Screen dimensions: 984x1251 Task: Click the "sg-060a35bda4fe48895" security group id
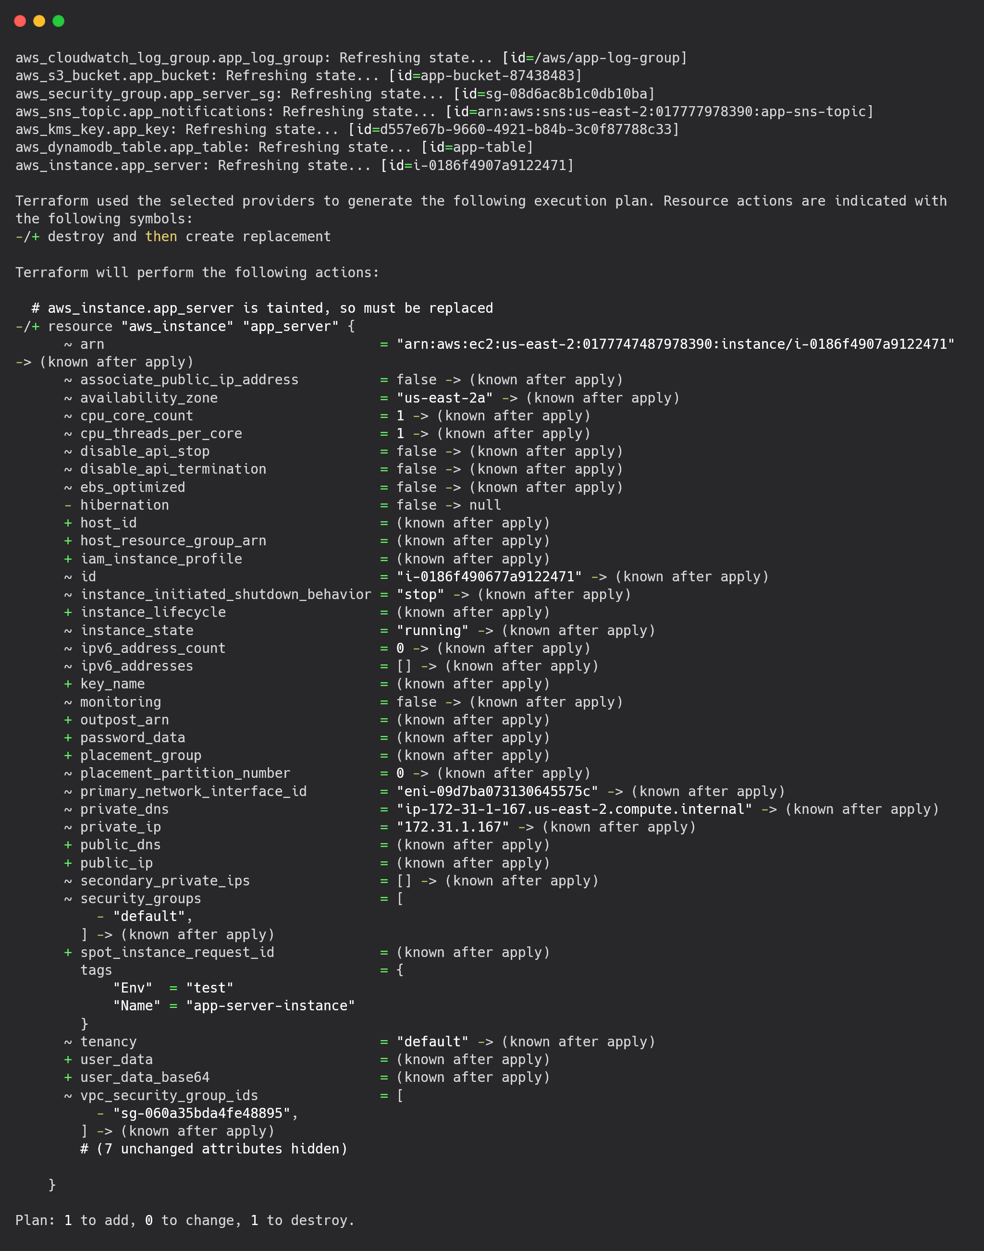[202, 1113]
